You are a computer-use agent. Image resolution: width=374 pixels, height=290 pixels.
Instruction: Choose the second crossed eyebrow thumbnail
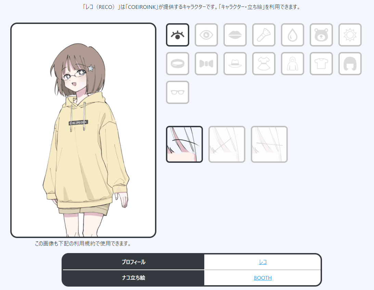[227, 144]
